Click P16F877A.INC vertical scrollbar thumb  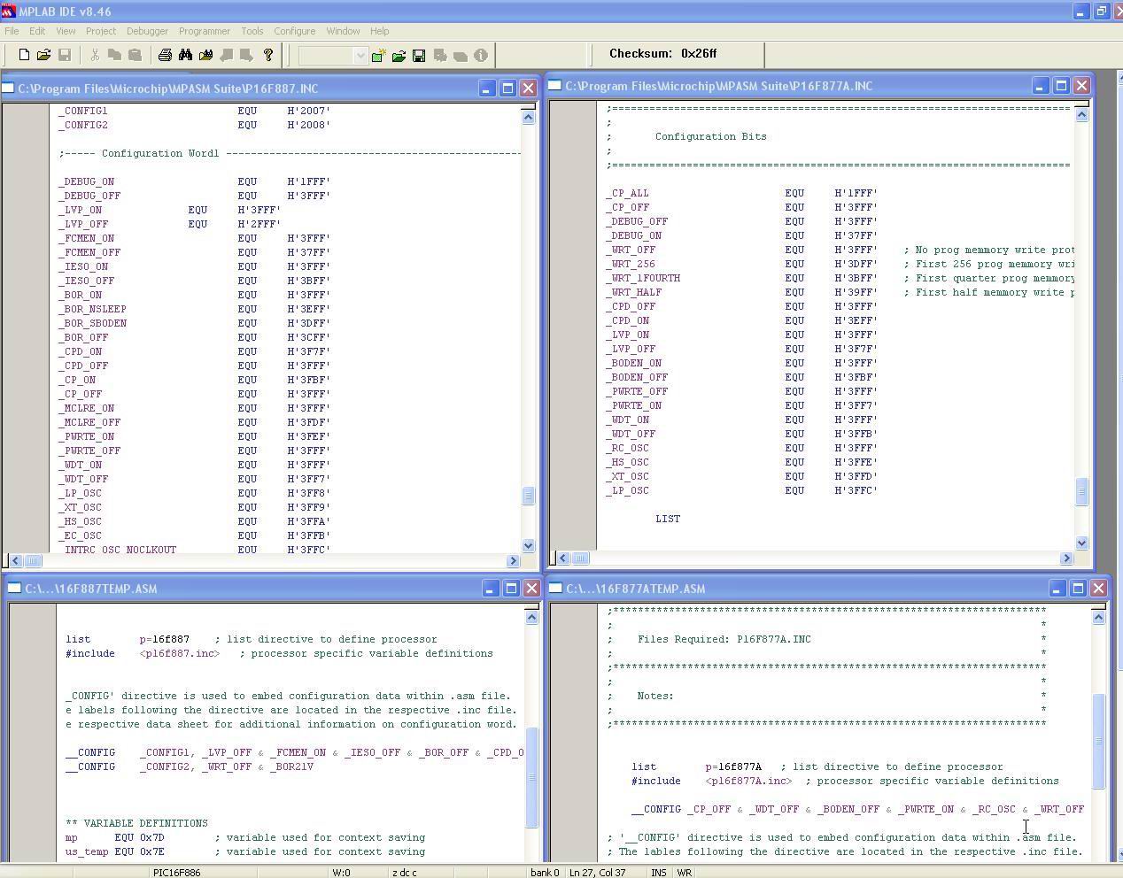point(1081,491)
